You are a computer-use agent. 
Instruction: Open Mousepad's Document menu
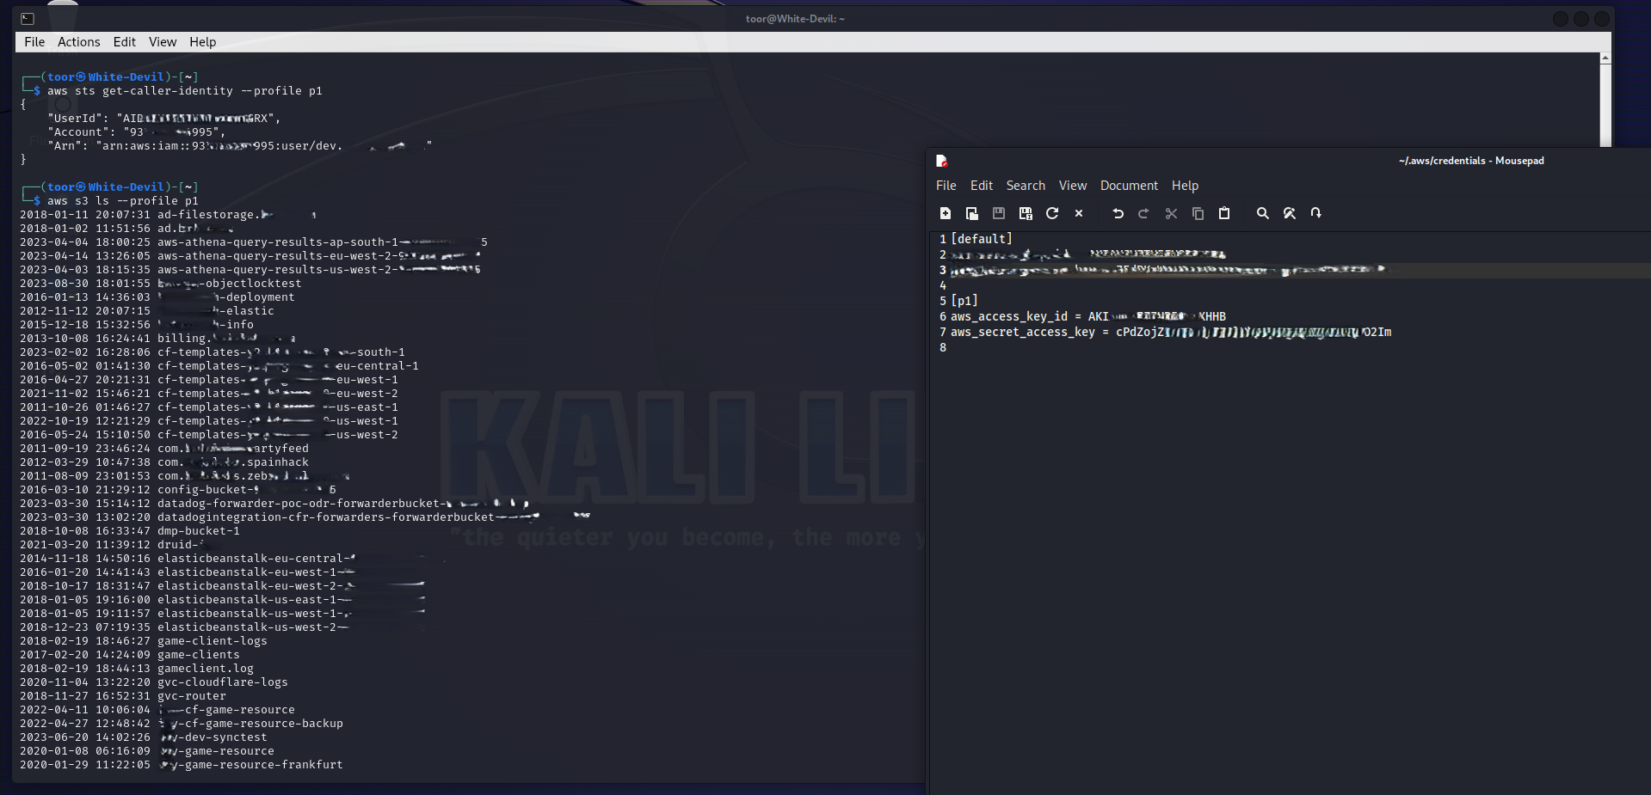[x=1129, y=186]
